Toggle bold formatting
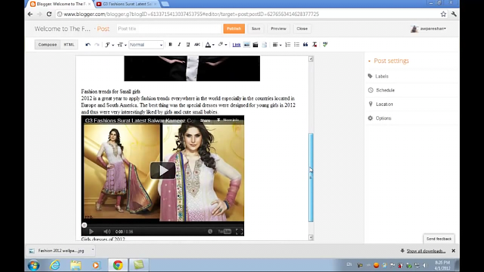Viewport: 484px width, 272px height. point(170,44)
